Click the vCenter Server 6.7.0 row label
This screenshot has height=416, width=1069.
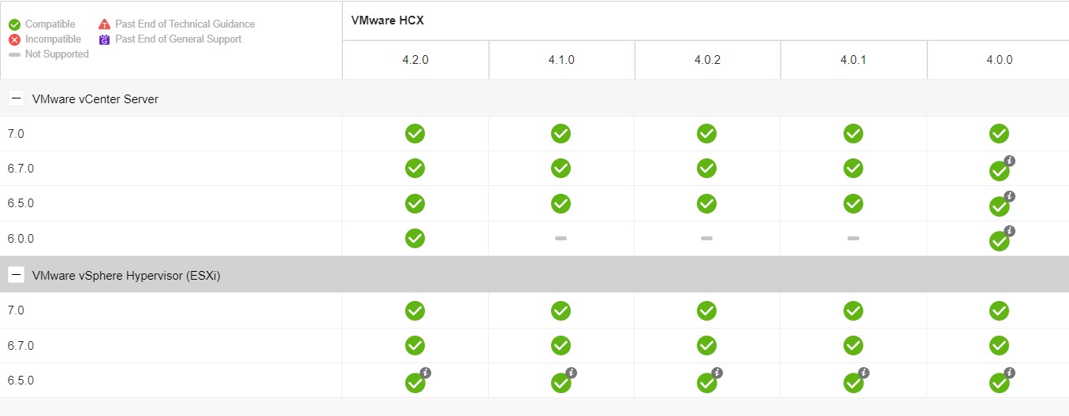click(x=20, y=169)
